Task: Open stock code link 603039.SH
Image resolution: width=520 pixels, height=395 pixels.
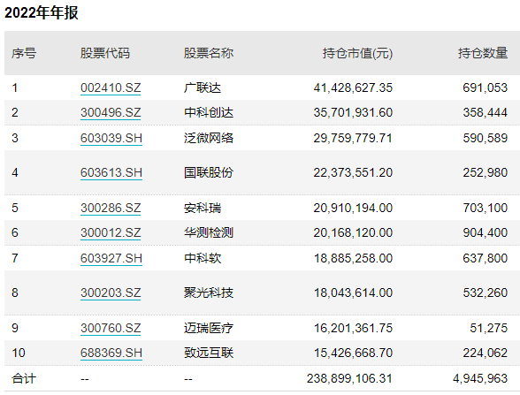Action: click(111, 138)
